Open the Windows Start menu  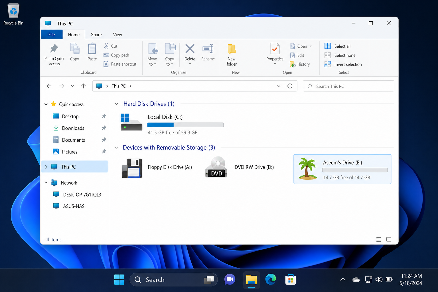(x=119, y=279)
